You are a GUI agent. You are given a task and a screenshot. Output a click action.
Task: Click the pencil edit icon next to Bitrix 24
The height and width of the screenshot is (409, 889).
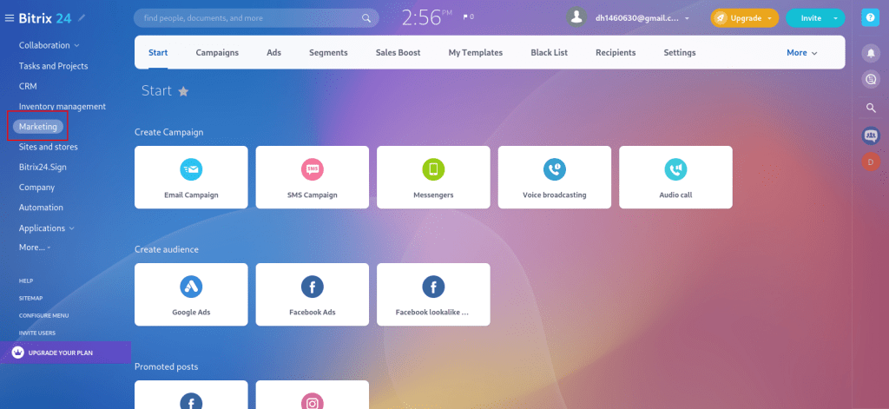82,18
